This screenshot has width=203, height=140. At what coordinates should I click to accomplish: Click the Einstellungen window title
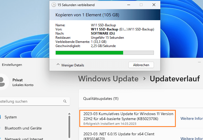pos(12,65)
